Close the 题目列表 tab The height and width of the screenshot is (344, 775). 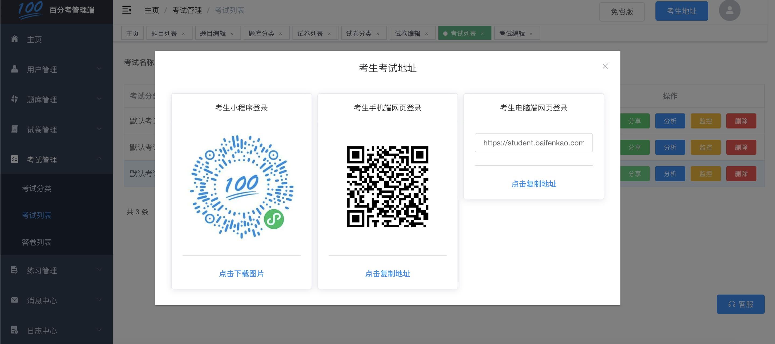pos(183,34)
